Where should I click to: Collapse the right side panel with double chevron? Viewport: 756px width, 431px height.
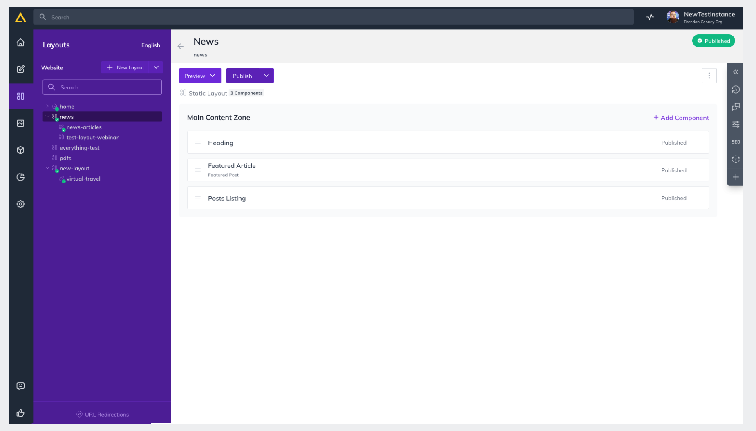[736, 72]
